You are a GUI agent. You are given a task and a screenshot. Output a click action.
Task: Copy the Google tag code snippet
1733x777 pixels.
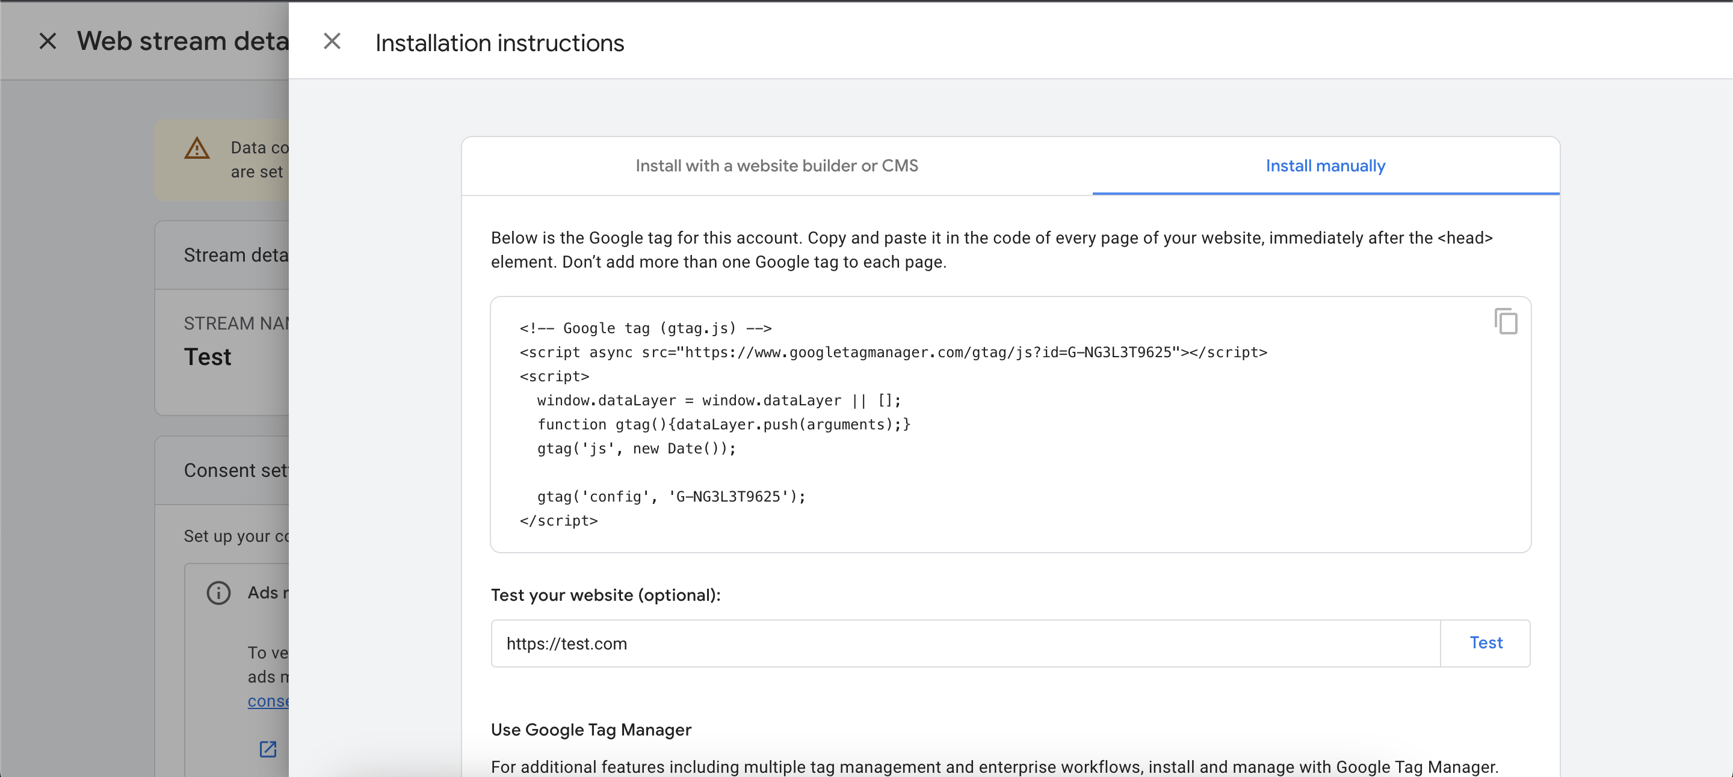[1505, 321]
